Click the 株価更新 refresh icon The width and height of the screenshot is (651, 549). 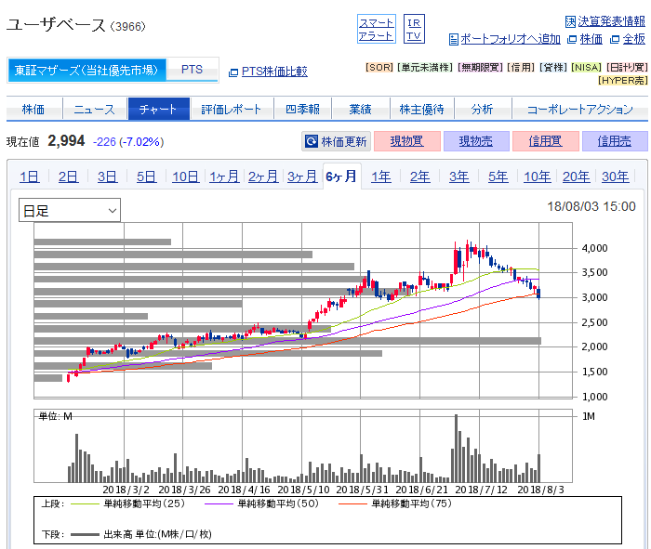coord(312,142)
